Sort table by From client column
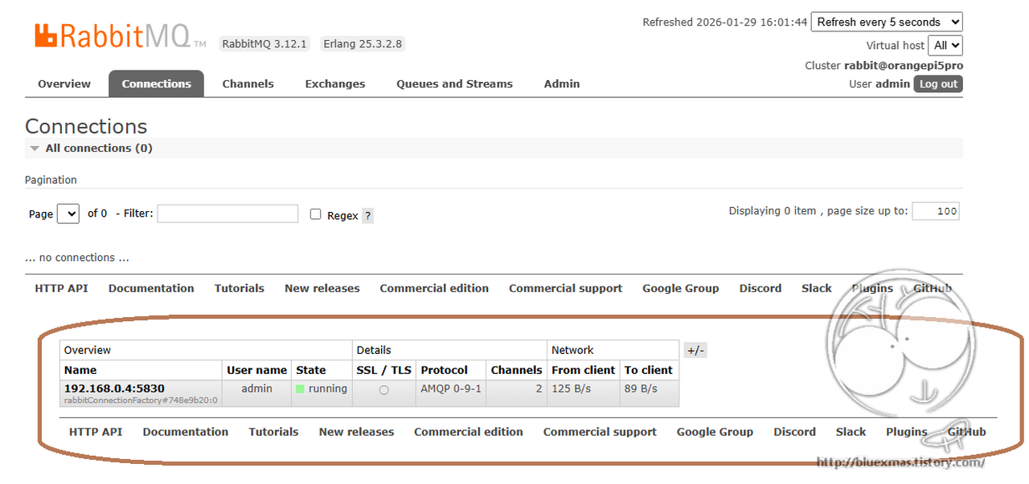The height and width of the screenshot is (484, 1029). [584, 370]
